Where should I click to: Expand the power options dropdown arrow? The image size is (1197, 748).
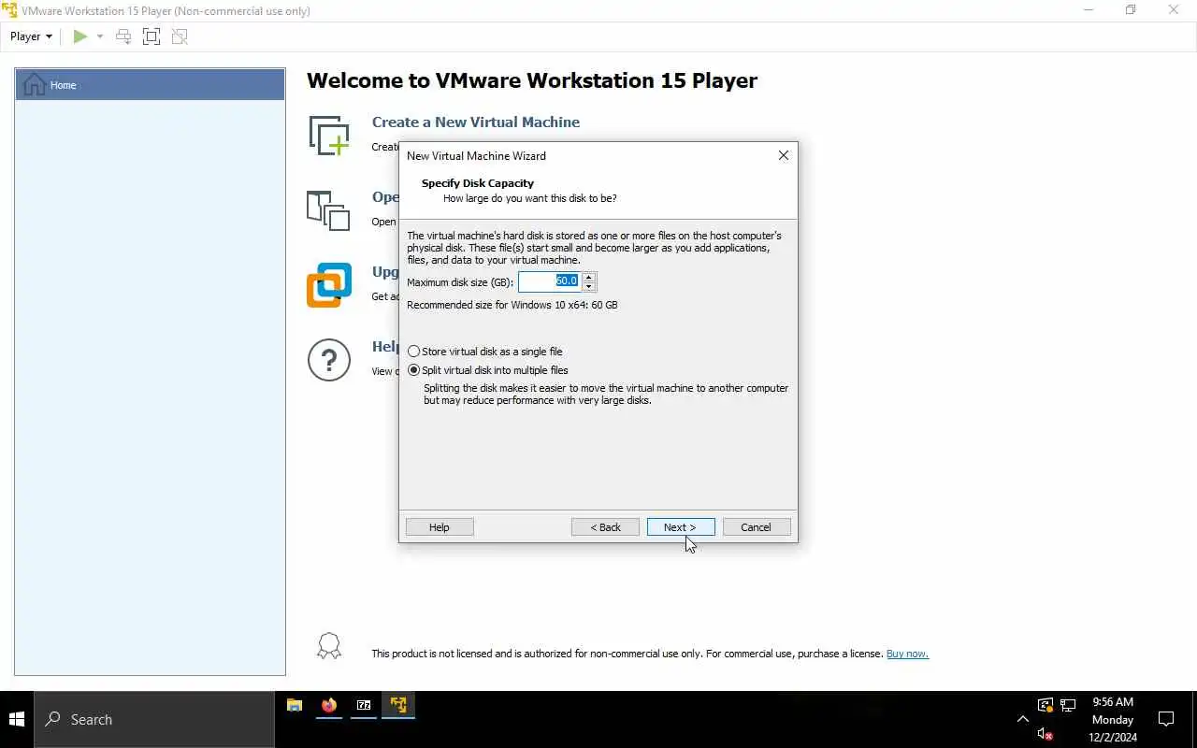[100, 36]
